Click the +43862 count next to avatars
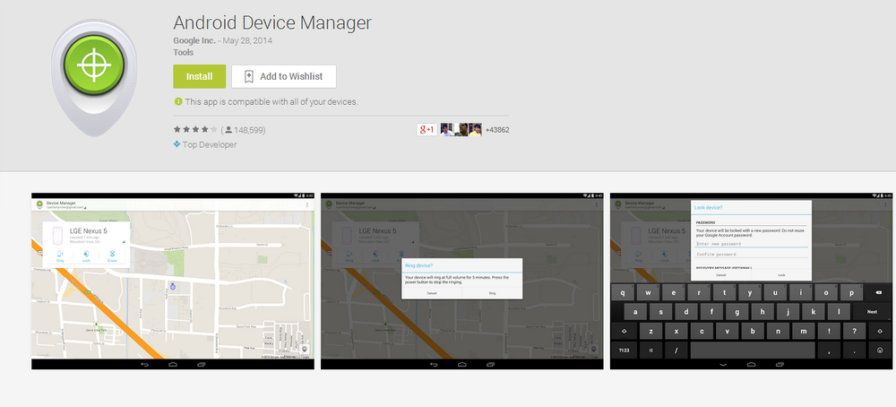Screen dimensions: 896x407 pos(497,130)
